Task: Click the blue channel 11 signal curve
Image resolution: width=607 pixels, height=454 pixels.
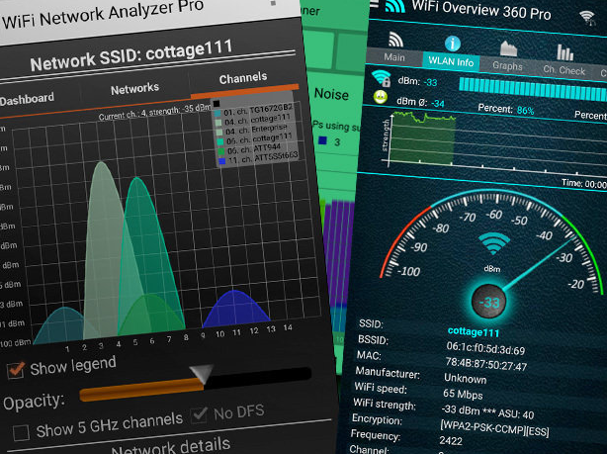Action: pyautogui.click(x=235, y=308)
